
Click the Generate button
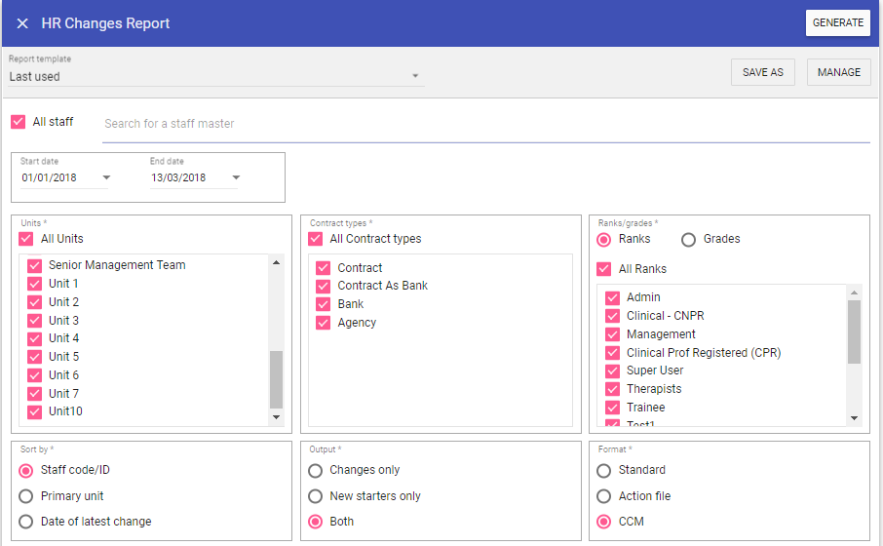(837, 23)
